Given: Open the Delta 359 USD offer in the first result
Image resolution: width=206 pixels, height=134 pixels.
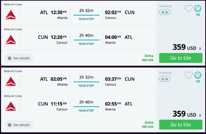Looking at the screenshot, I should [x=181, y=58].
